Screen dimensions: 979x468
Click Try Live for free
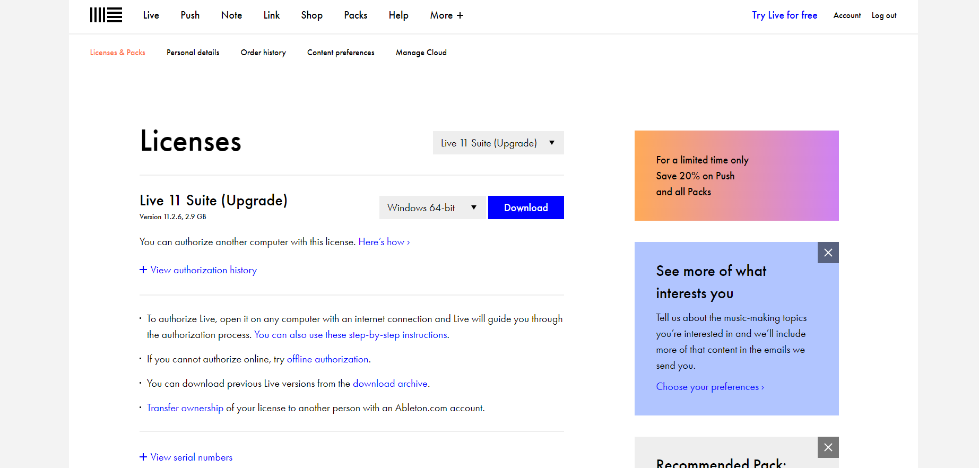(784, 15)
